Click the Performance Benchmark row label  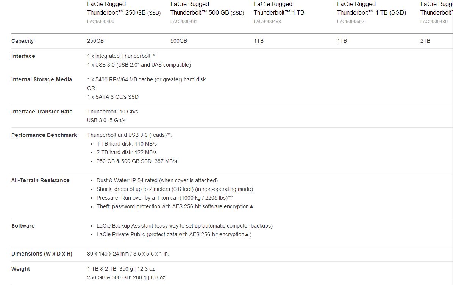click(44, 135)
